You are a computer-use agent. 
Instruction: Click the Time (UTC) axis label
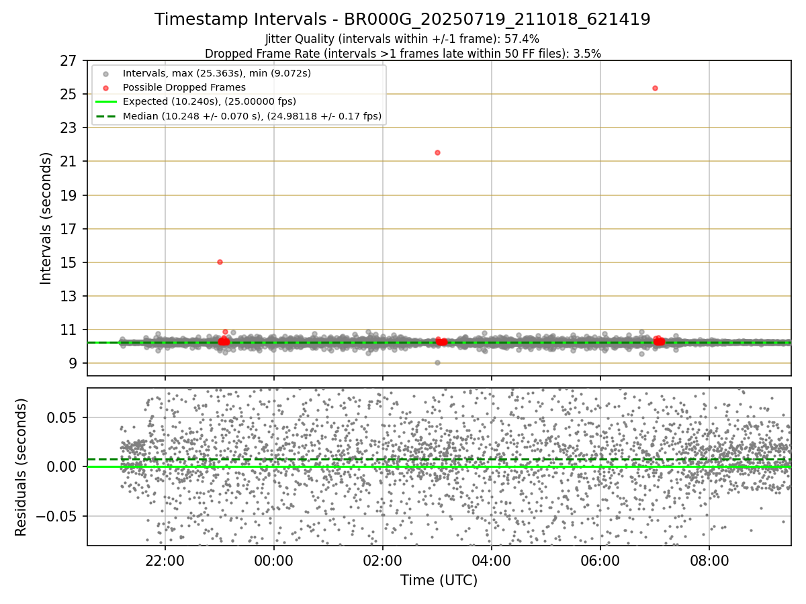click(439, 581)
